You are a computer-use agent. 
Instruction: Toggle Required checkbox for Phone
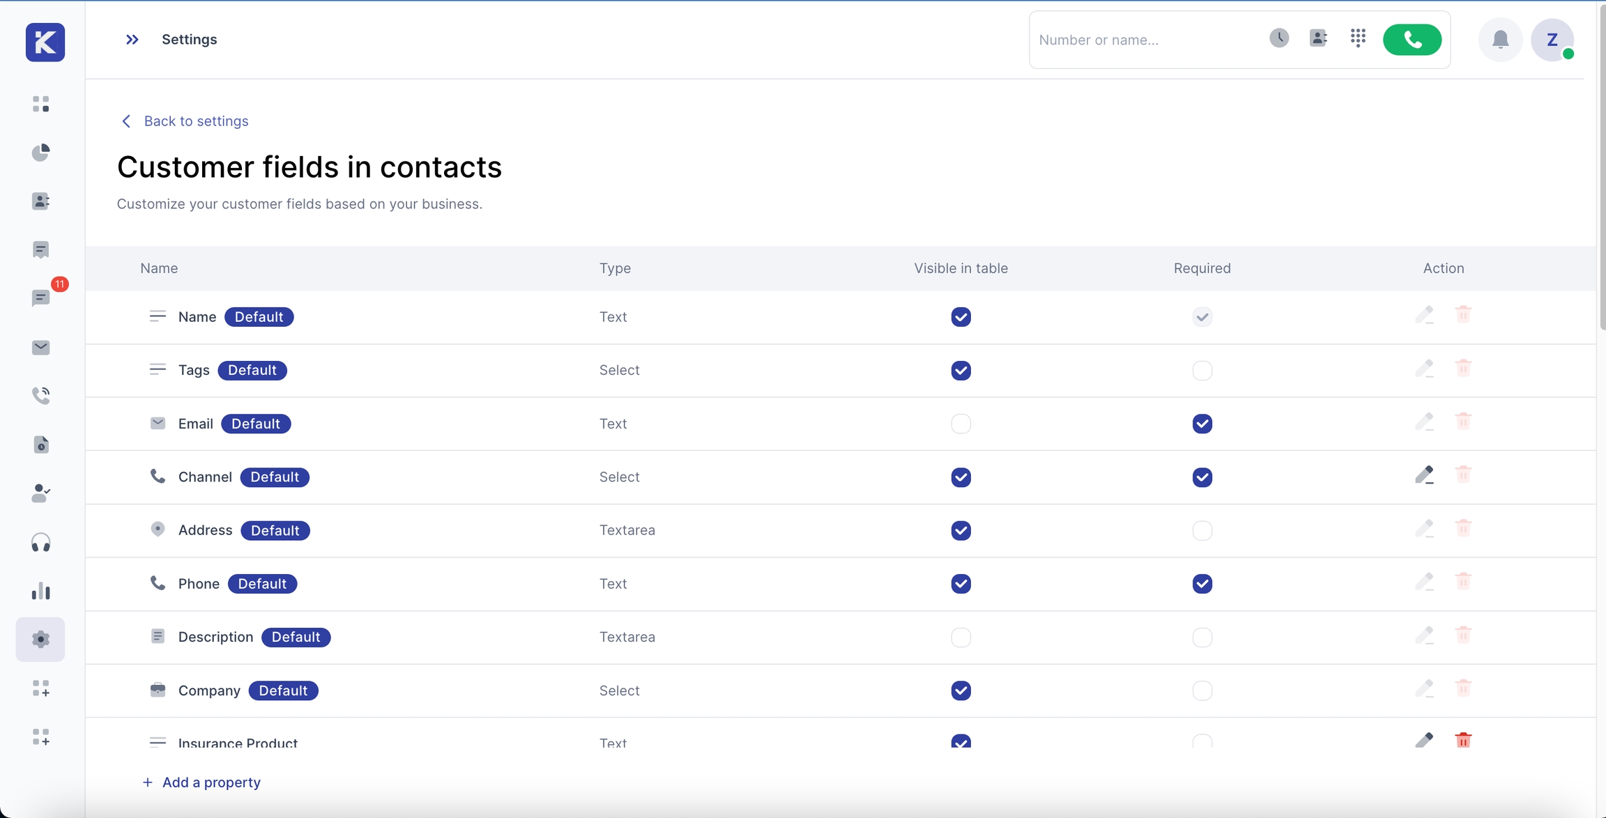[x=1202, y=584]
